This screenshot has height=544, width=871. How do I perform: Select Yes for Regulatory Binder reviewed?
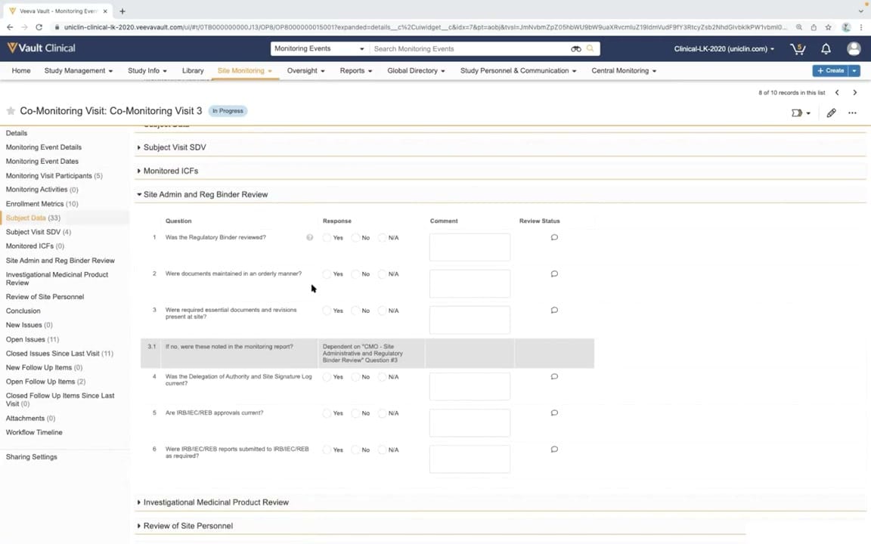tap(327, 237)
